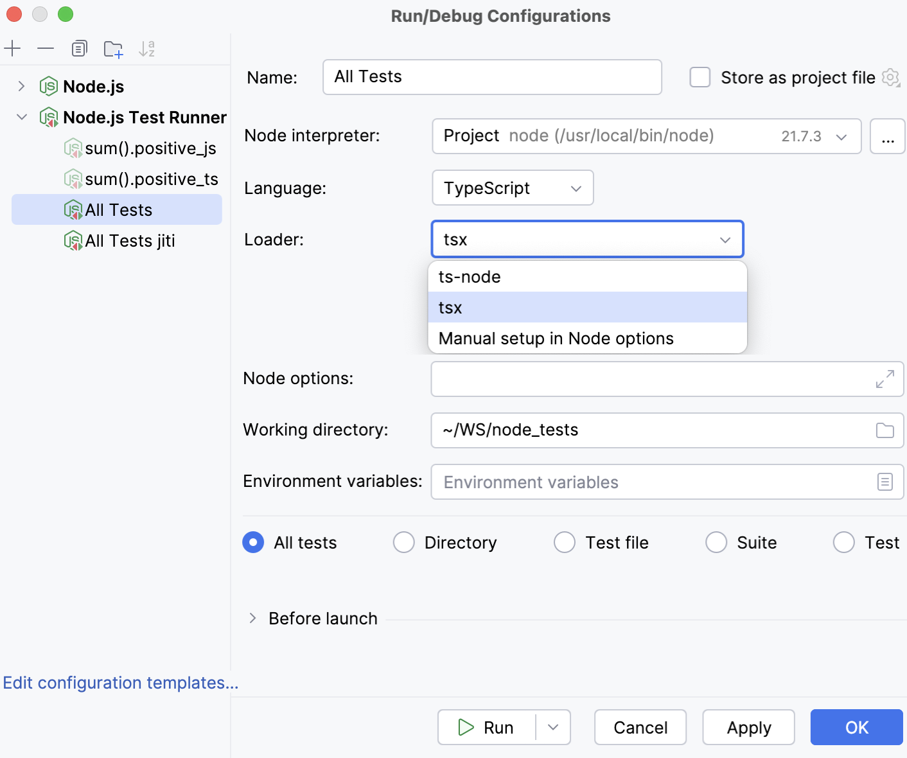The height and width of the screenshot is (758, 907).
Task: Browse for a working directory folder
Action: point(885,430)
